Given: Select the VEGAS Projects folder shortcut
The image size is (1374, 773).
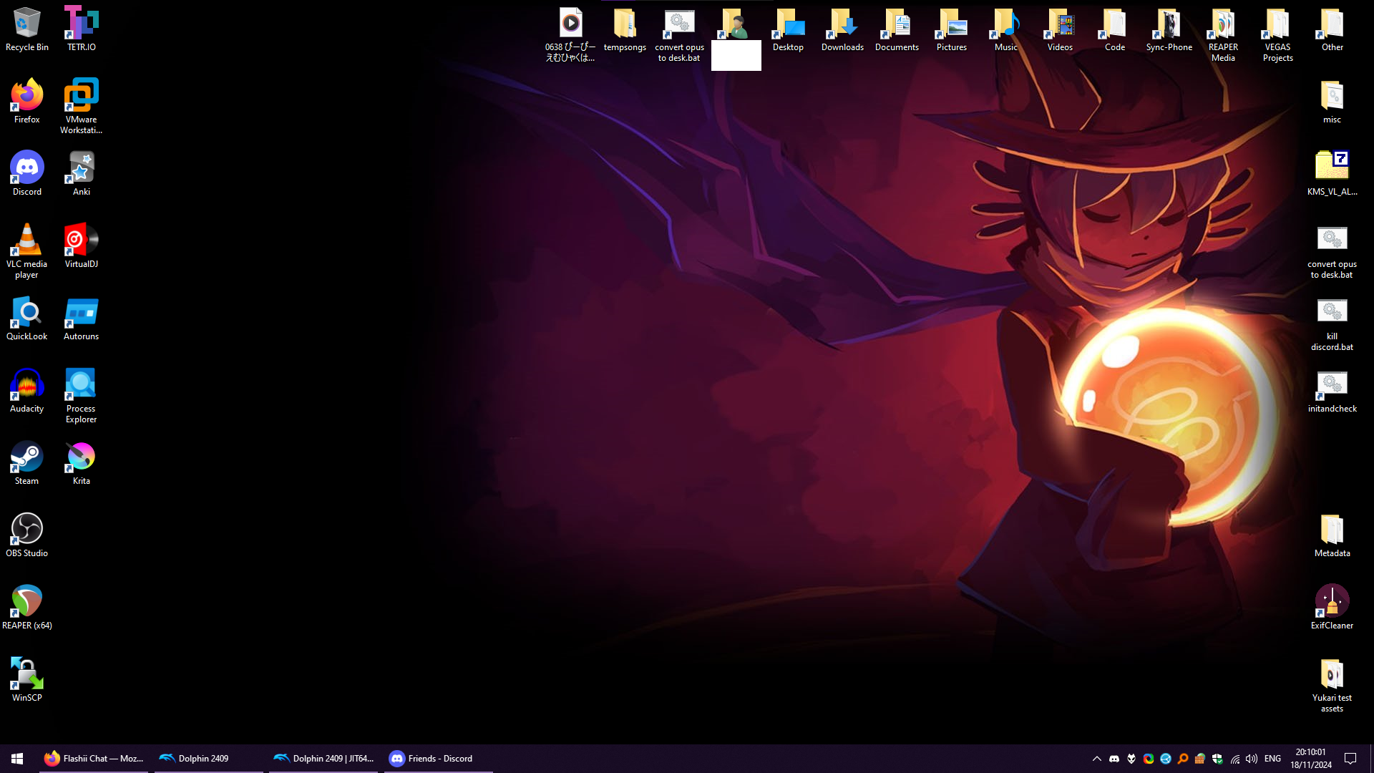Looking at the screenshot, I should [1277, 34].
